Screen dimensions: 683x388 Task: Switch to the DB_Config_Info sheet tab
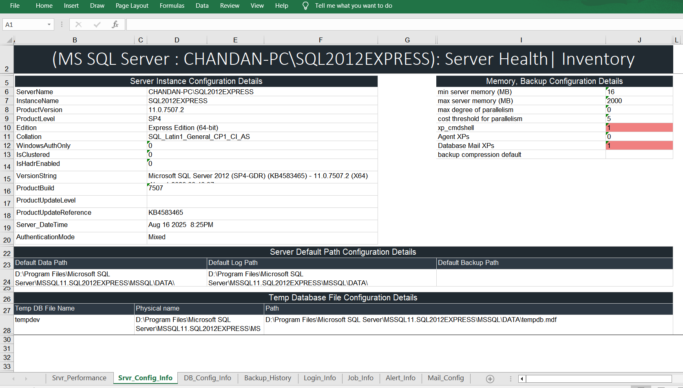(x=207, y=378)
